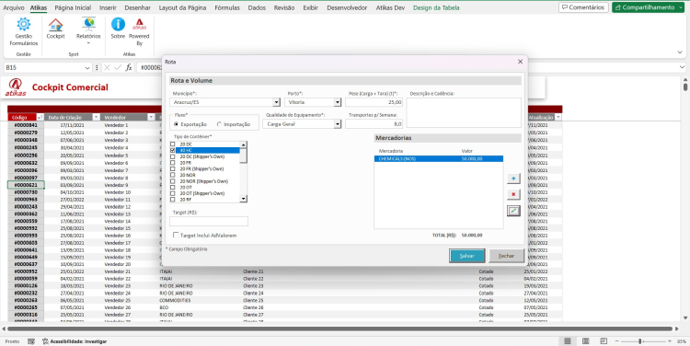Open the Vendedor column filter

pyautogui.click(x=151, y=118)
